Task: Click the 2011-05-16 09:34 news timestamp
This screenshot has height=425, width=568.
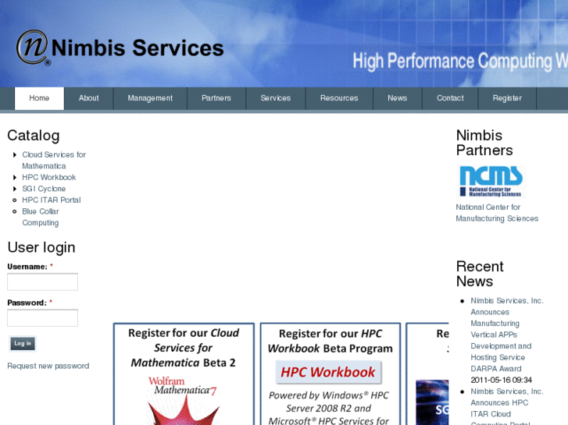Action: tap(502, 380)
